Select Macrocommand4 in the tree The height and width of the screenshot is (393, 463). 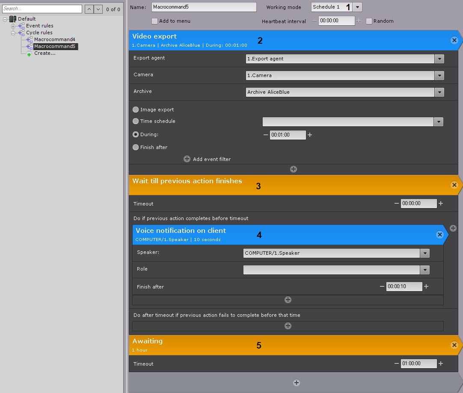point(54,39)
